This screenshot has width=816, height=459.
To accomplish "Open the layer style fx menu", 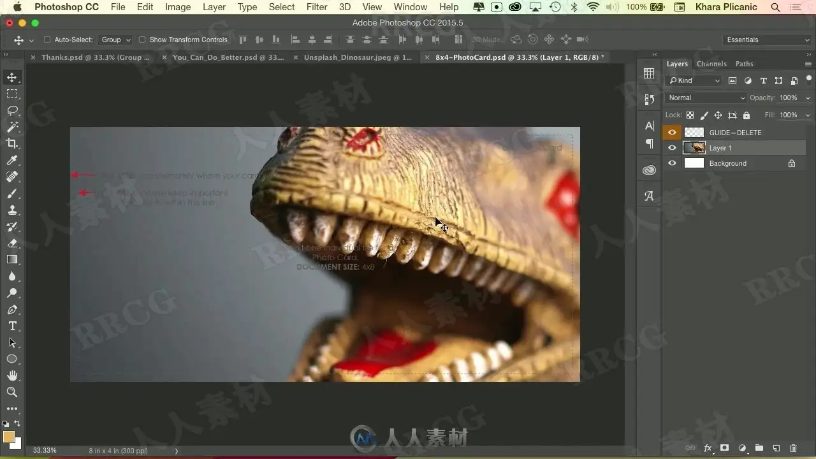I will (x=708, y=448).
